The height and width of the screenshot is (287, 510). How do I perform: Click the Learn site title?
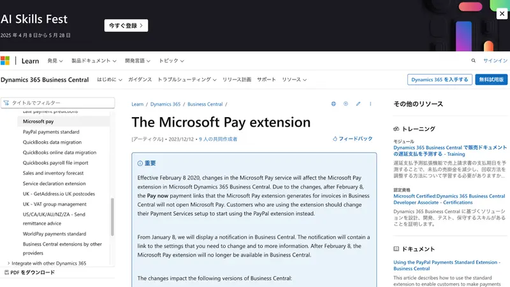(30, 61)
